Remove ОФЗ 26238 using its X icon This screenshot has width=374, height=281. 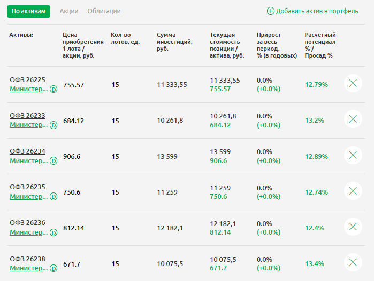point(353,262)
